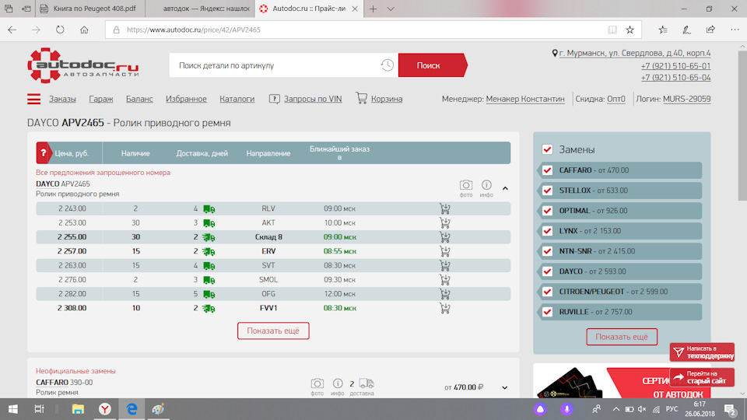Viewport: 747px width, 420px height.
Task: Open the browser share icon
Action: click(x=710, y=30)
